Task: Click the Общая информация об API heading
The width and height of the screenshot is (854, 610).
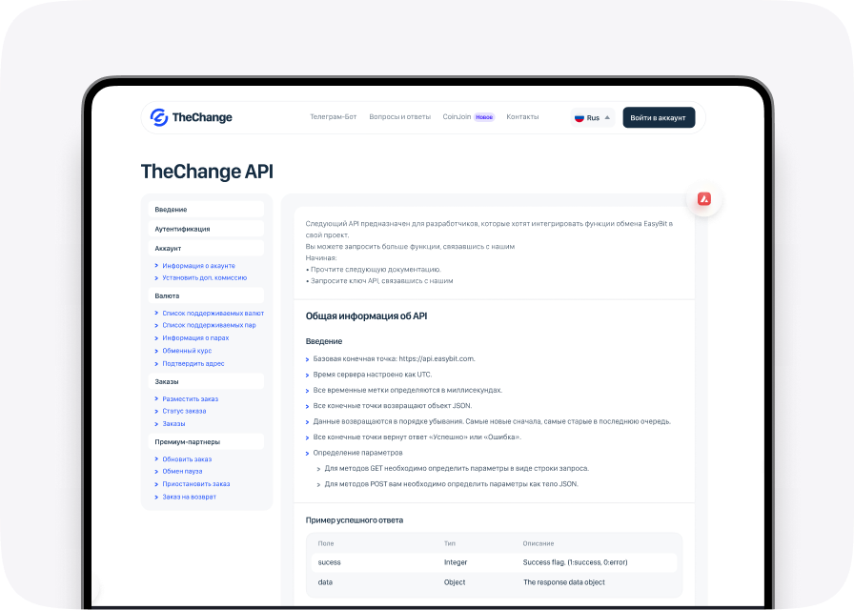Action: point(366,315)
